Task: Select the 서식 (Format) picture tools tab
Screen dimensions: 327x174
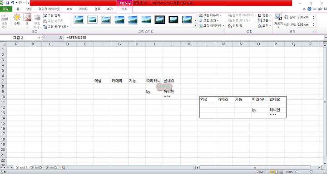Action: pos(124,9)
